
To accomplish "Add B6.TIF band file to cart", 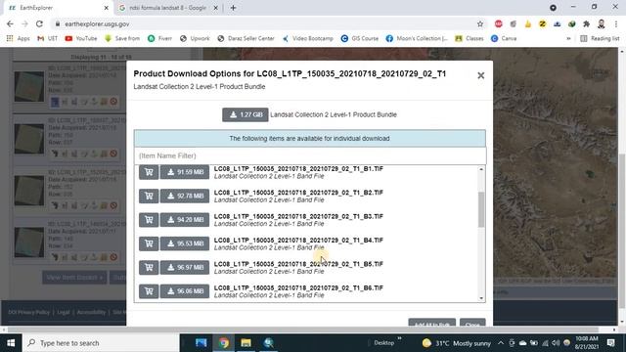I will 149,291.
